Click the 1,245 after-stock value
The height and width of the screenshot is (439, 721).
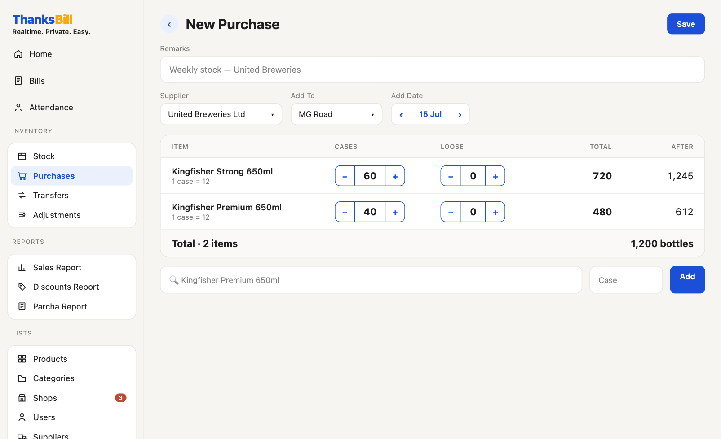click(x=680, y=176)
